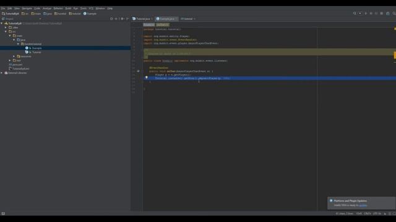Screen dimensions: 396x222
Task: Click the CRLF line separator in status bar
Action: (367, 213)
